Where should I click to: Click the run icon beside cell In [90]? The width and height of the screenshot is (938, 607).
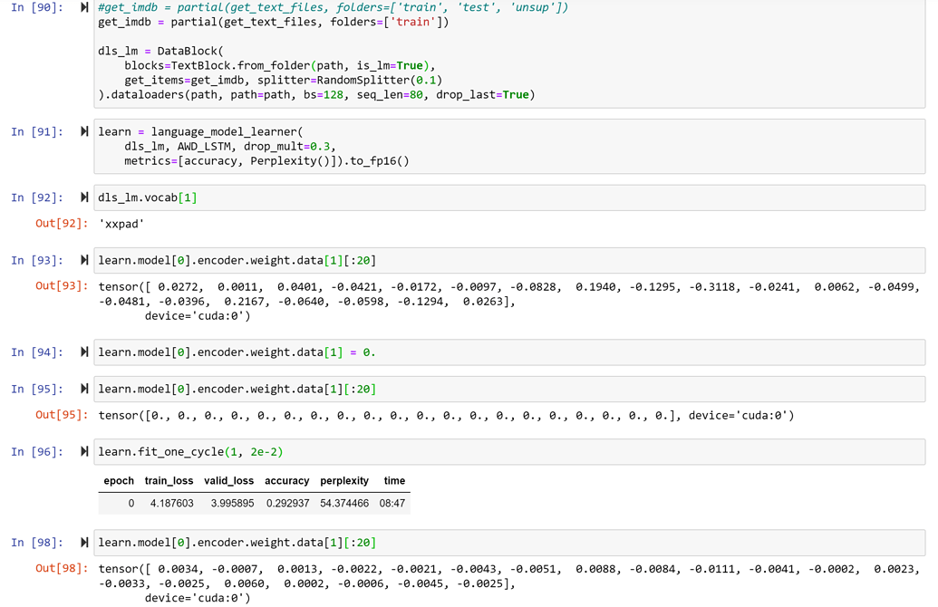point(82,8)
